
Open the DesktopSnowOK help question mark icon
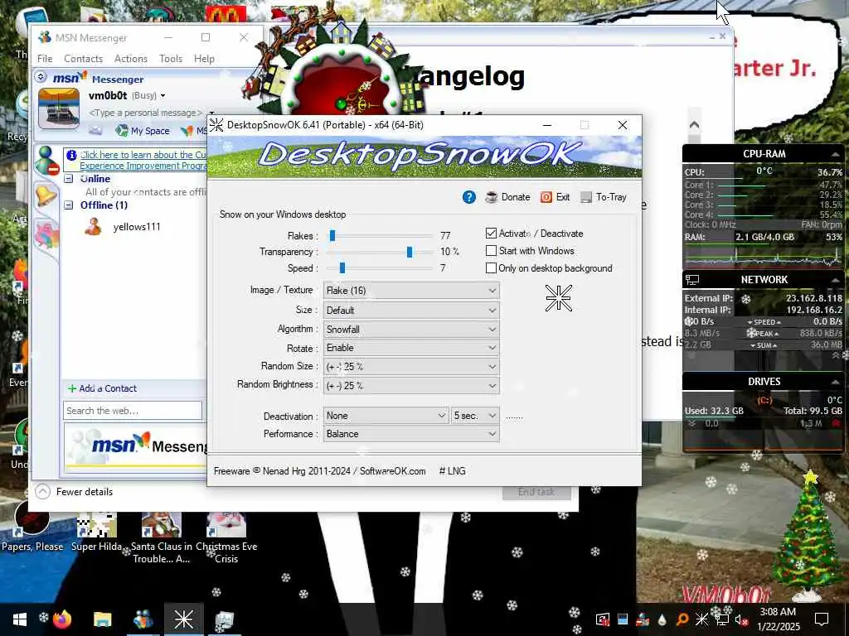click(x=469, y=197)
